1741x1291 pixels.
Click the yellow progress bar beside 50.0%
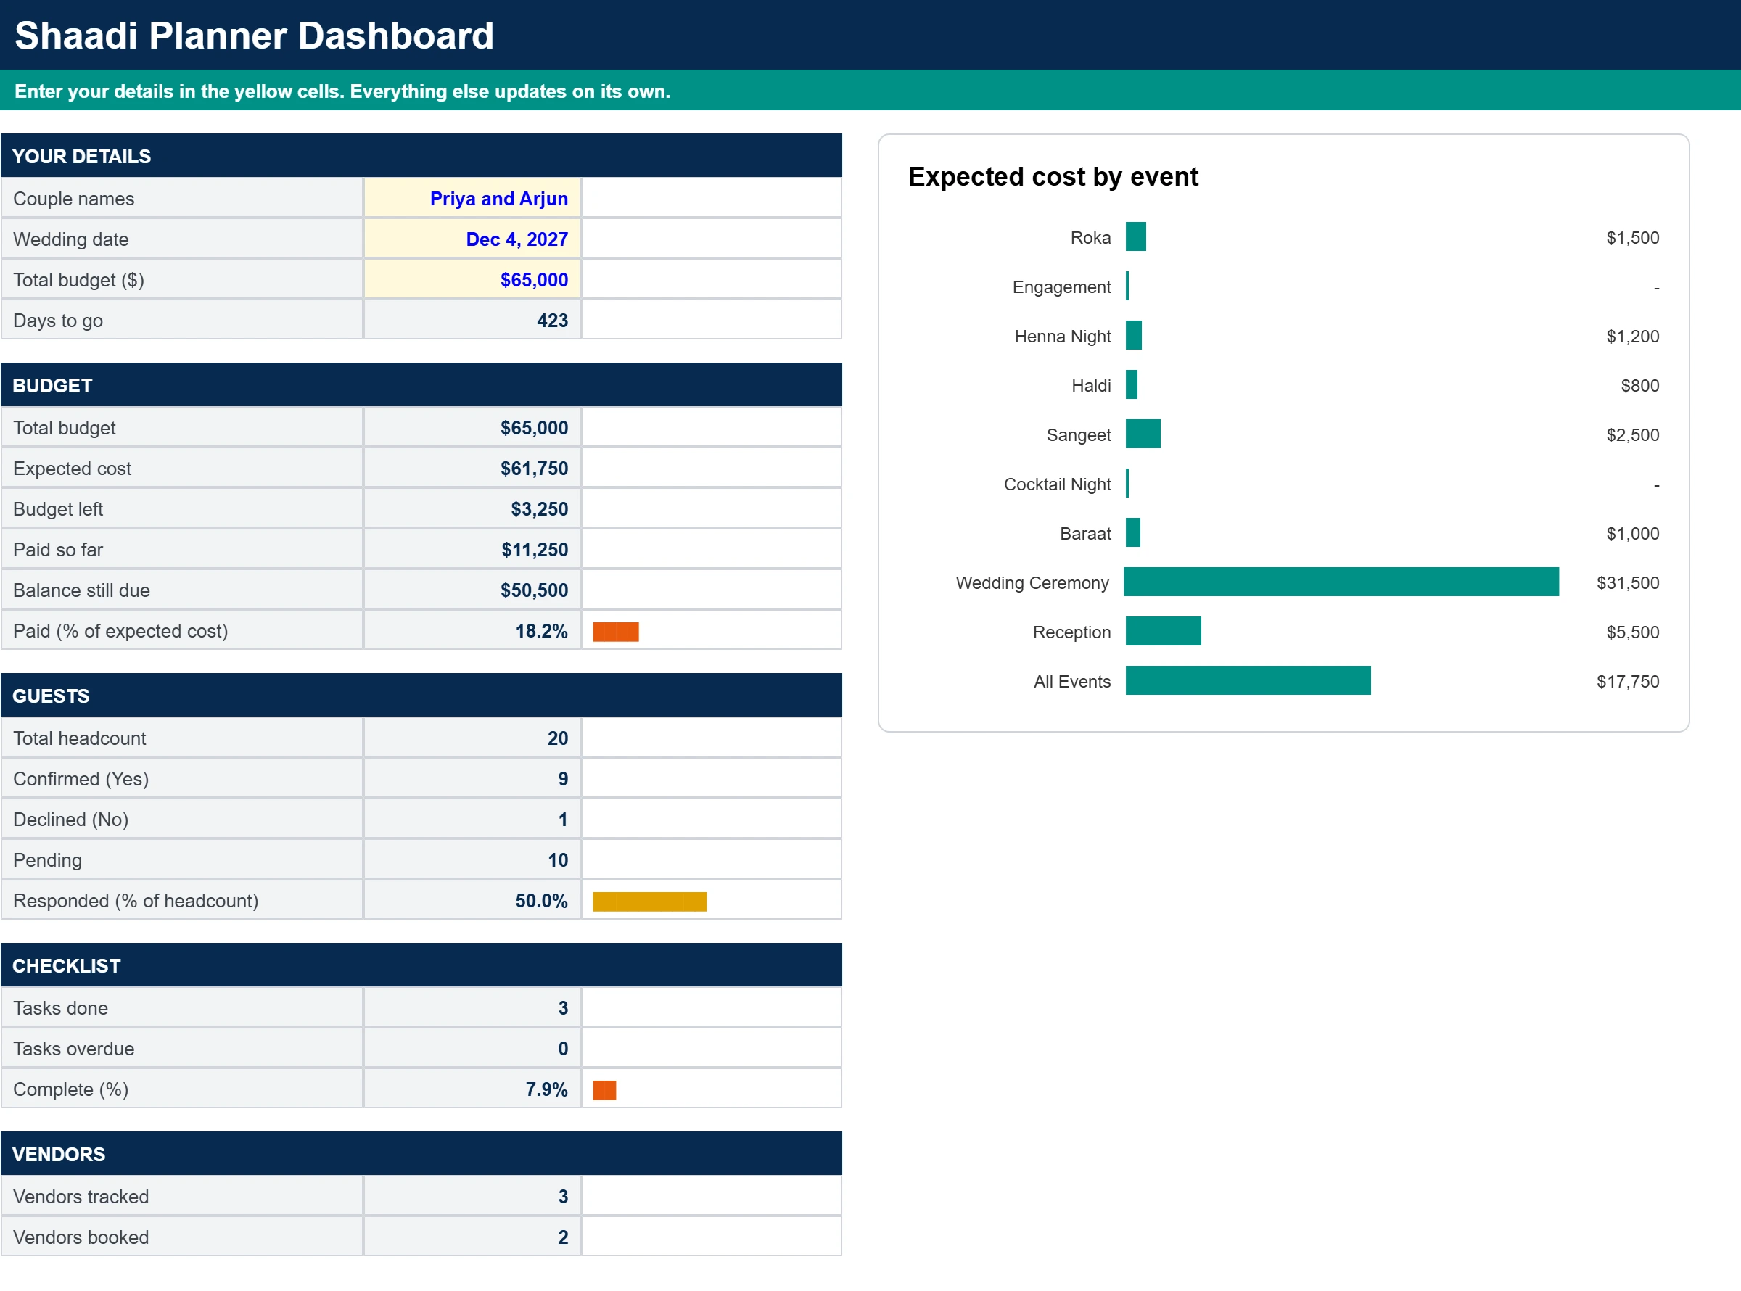649,901
